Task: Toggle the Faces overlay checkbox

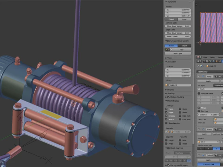Action: click(x=166, y=109)
